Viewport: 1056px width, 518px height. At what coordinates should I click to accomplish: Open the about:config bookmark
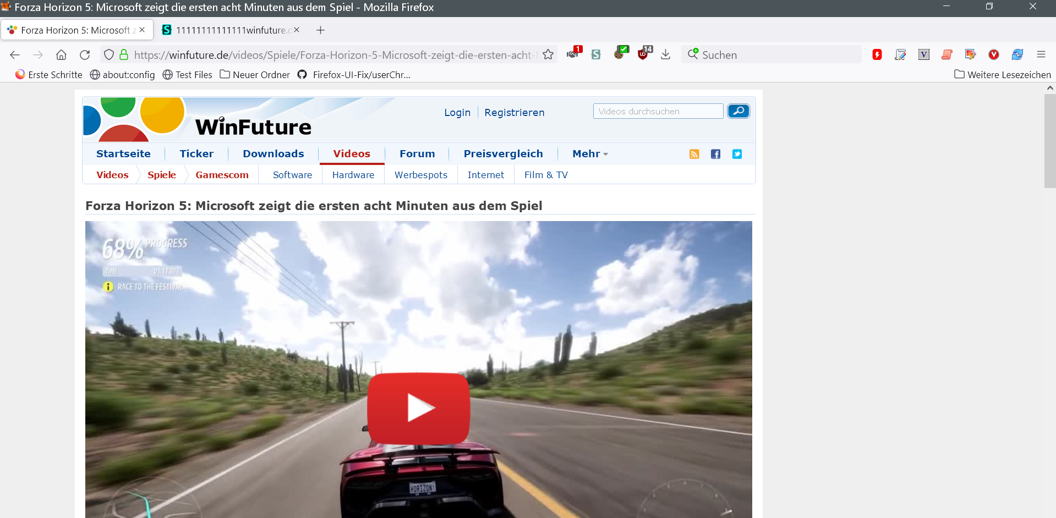(122, 75)
